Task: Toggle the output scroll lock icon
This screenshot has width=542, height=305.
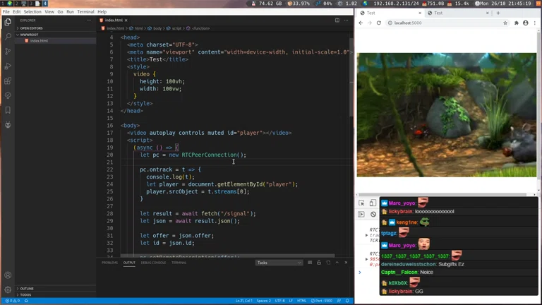Action: (318, 263)
